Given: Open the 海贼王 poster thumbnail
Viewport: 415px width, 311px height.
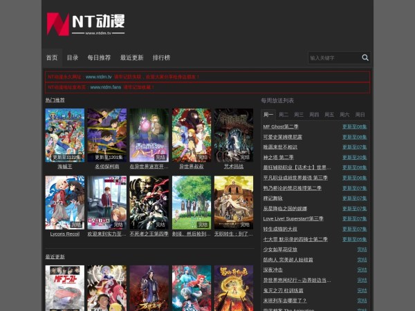Looking at the screenshot, I should pyautogui.click(x=64, y=135).
